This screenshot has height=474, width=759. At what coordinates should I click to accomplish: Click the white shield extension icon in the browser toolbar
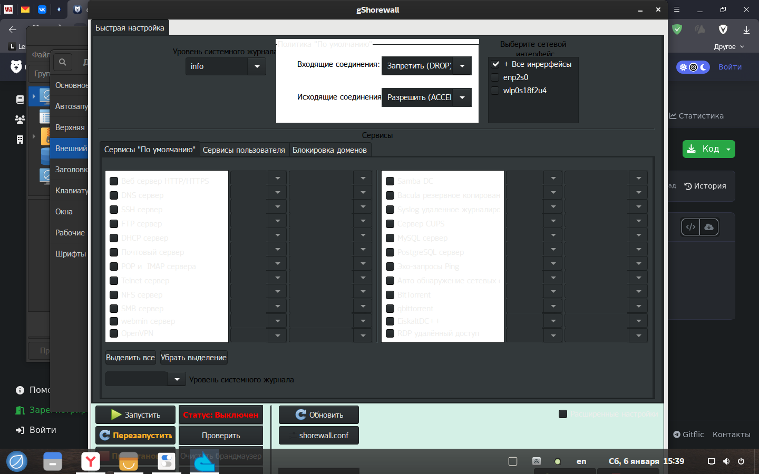coord(723,29)
